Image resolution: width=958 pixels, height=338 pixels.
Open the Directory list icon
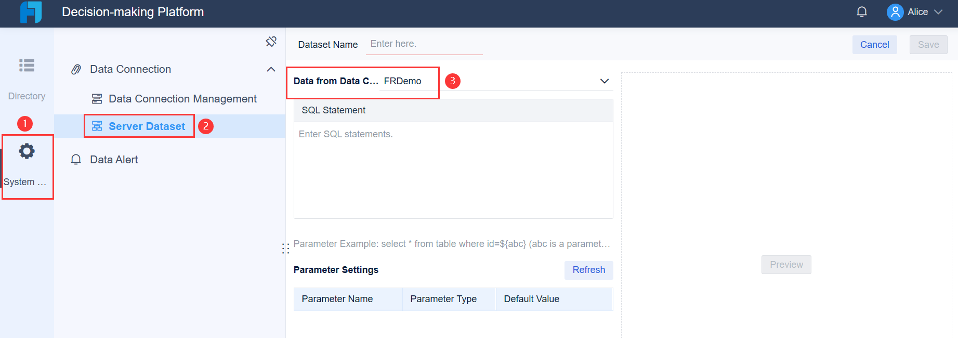click(x=27, y=66)
